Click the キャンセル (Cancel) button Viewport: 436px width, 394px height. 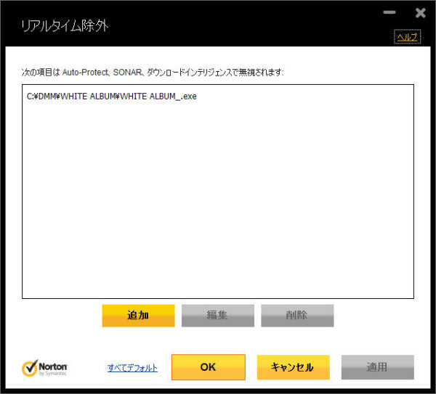click(x=294, y=367)
